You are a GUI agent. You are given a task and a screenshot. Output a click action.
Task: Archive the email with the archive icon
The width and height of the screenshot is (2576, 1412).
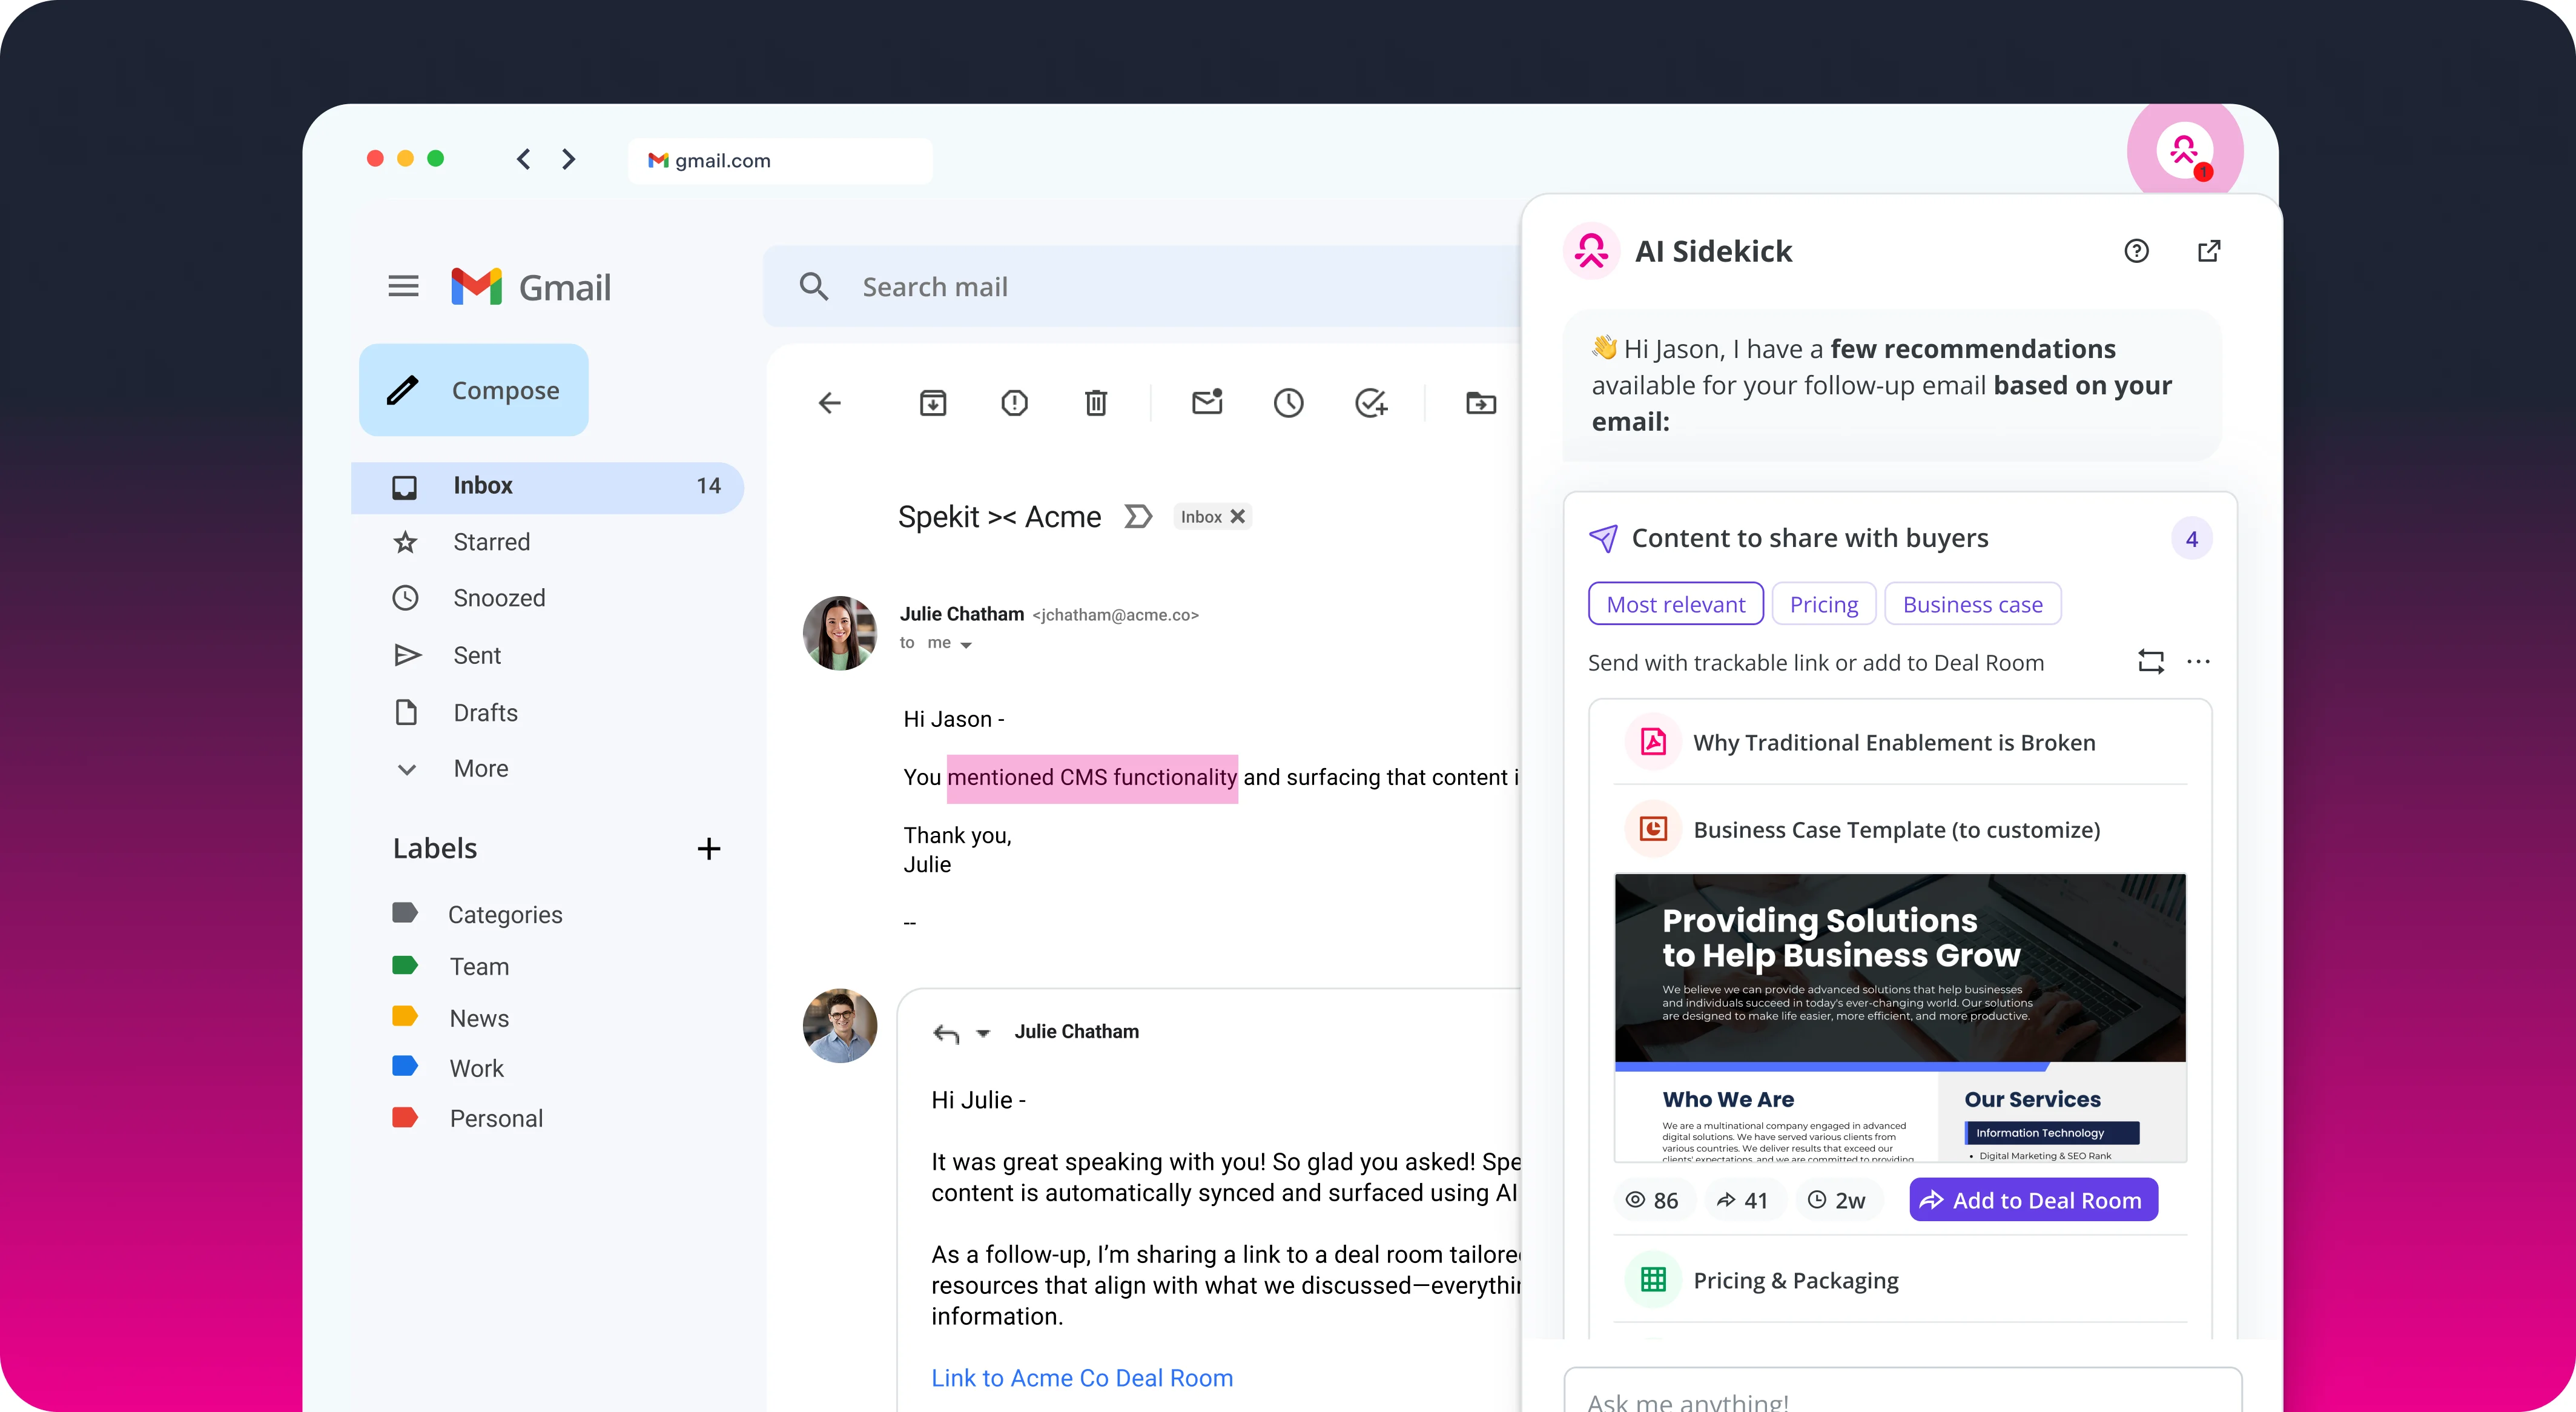[933, 403]
